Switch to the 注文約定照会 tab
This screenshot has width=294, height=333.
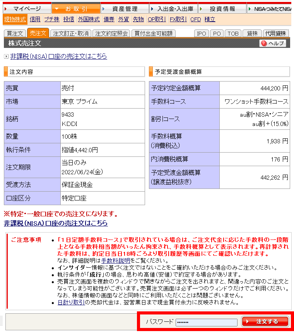[111, 33]
